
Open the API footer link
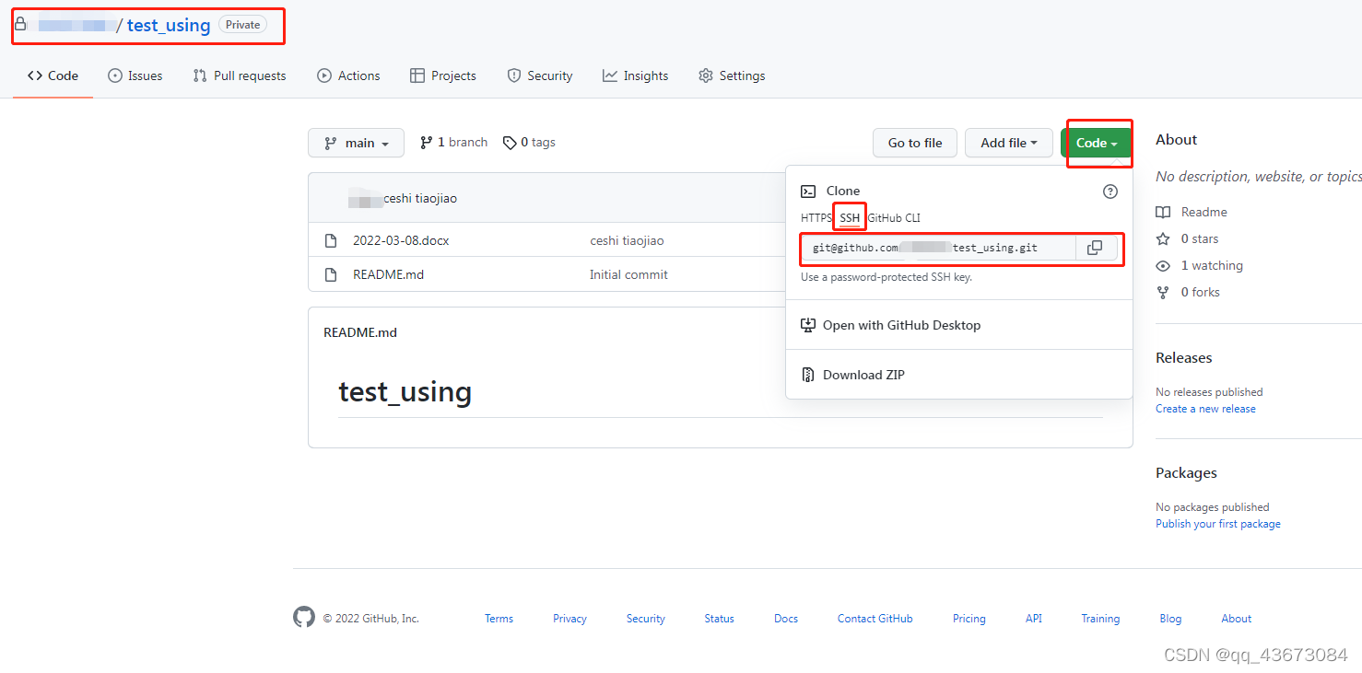[x=1034, y=619]
